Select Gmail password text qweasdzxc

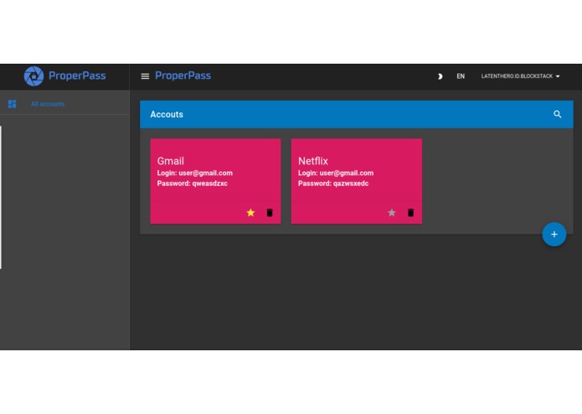coord(209,184)
